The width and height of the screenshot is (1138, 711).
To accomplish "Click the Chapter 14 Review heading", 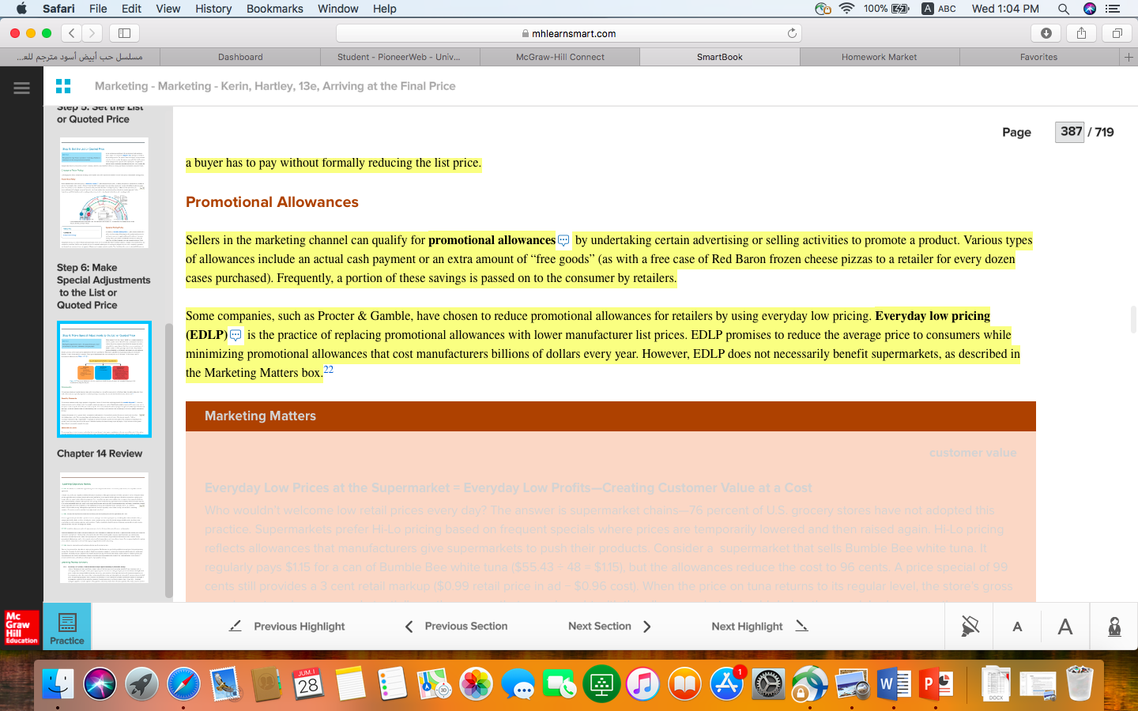I will click(100, 453).
